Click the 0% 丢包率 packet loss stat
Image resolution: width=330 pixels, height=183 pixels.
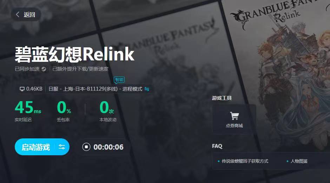coord(64,111)
